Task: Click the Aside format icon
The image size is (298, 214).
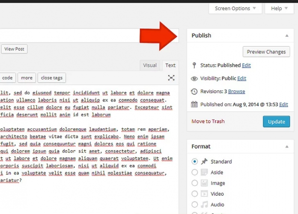Action: tap(204, 172)
